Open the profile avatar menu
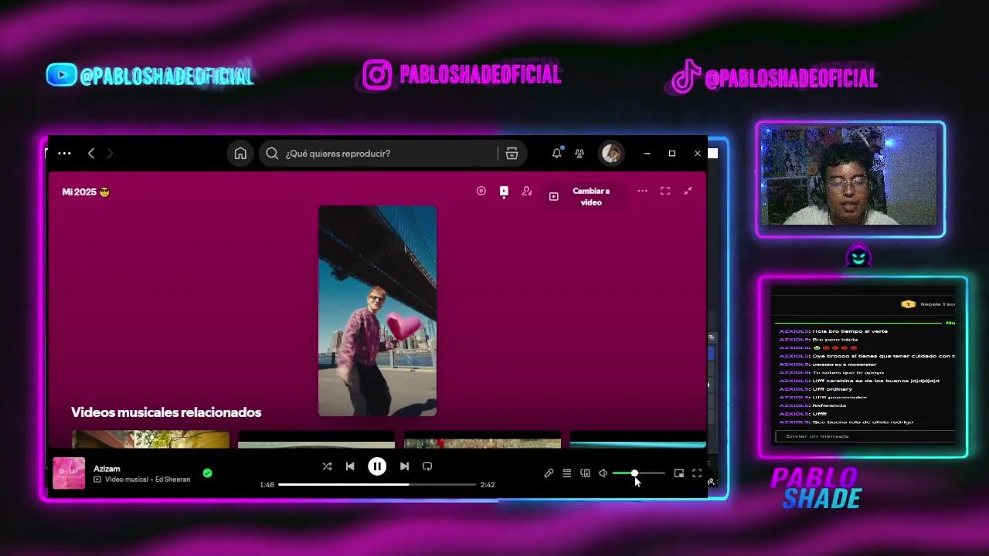This screenshot has height=556, width=989. pyautogui.click(x=611, y=154)
